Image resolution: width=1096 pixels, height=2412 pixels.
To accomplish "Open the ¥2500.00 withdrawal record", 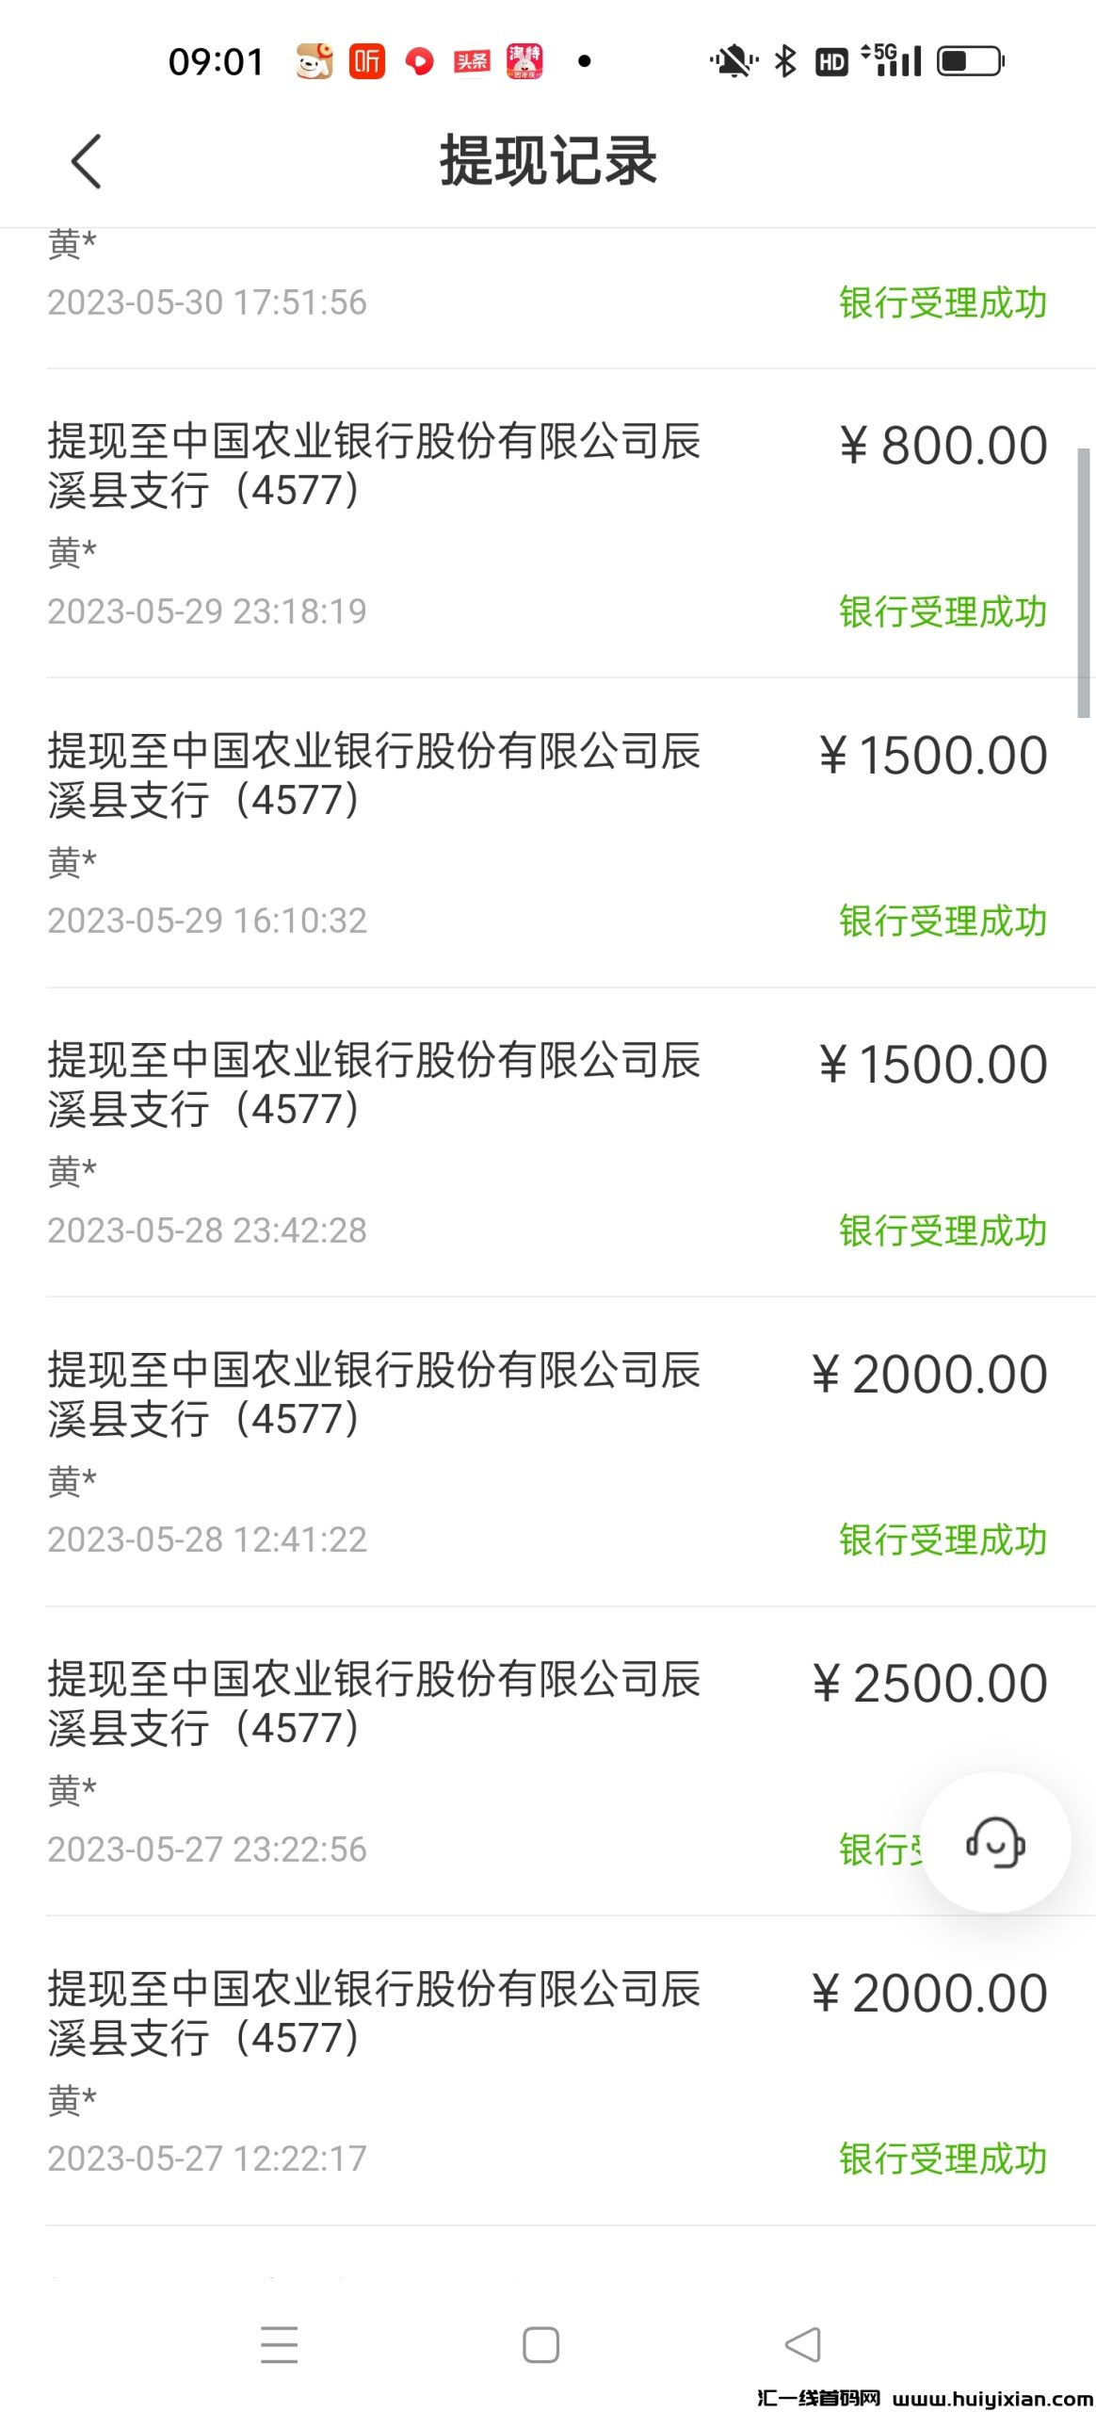I will pos(546,1760).
